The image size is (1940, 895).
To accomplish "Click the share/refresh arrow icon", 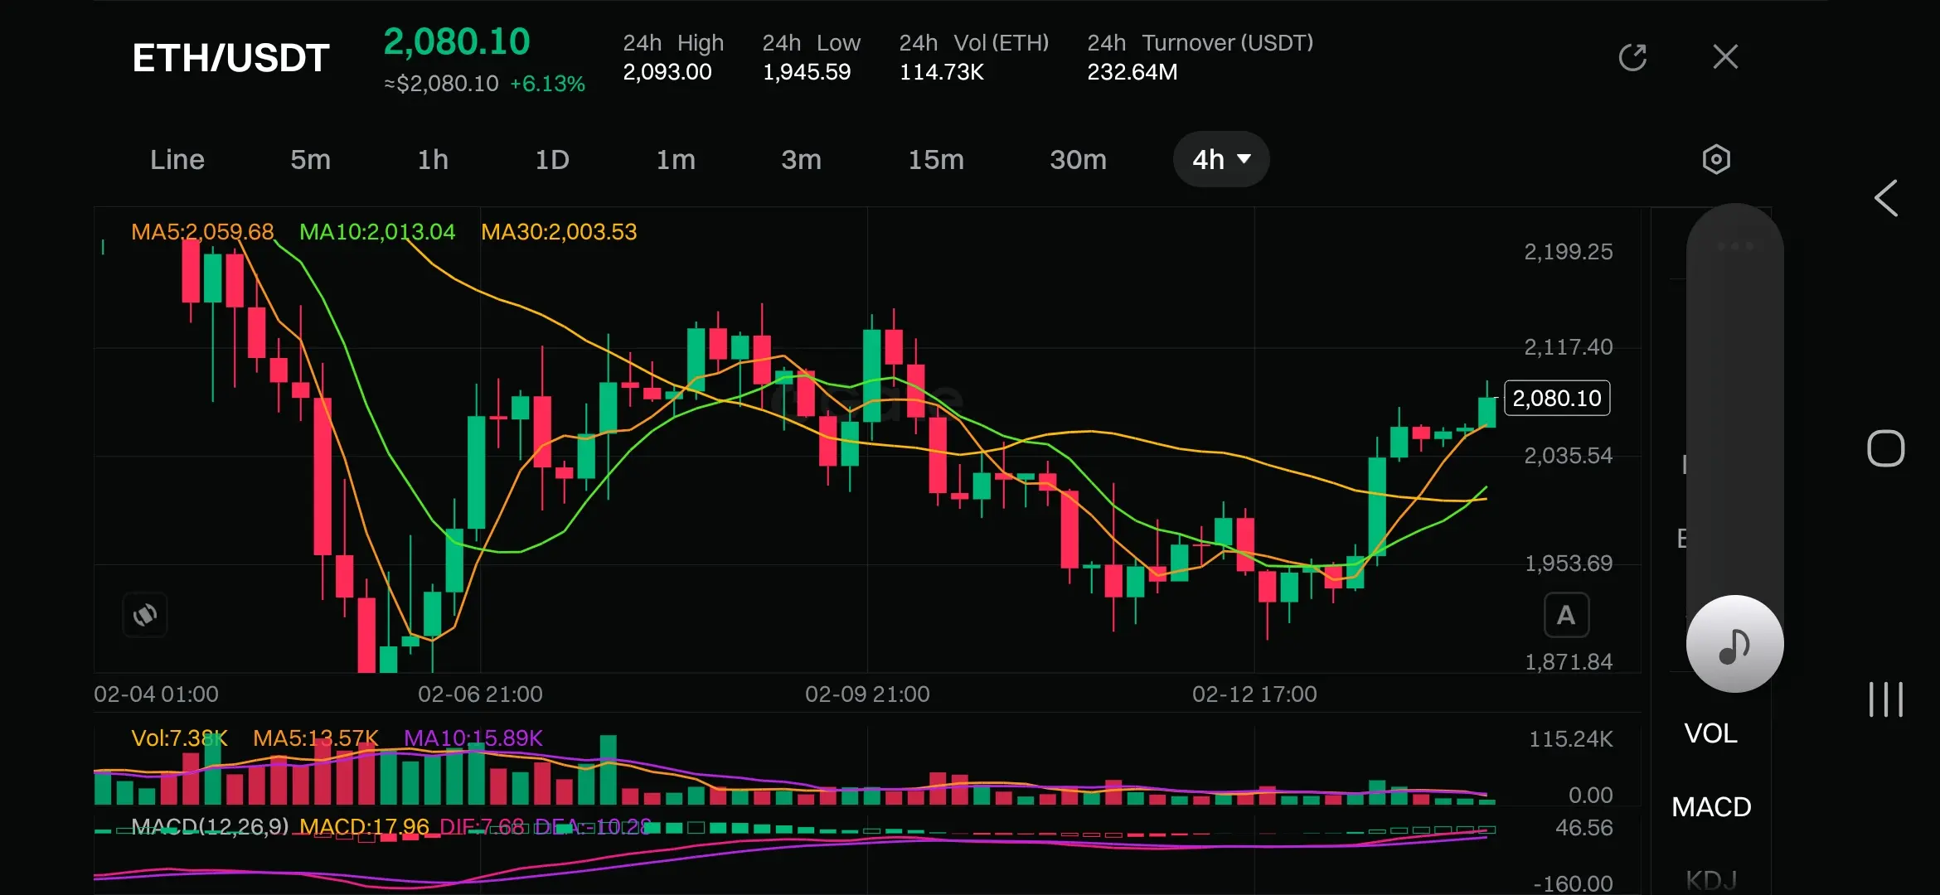I will pyautogui.click(x=1632, y=57).
